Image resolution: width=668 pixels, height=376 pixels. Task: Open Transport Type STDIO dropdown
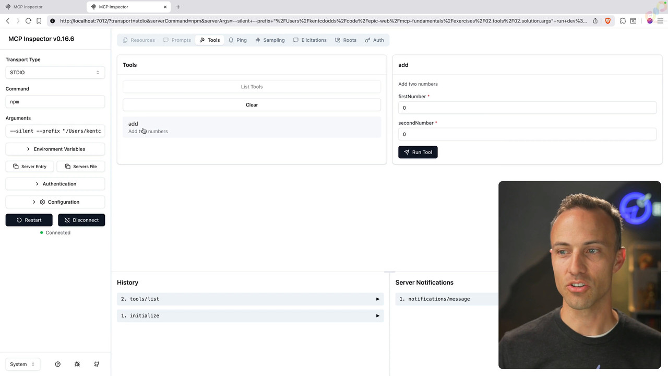pos(55,73)
